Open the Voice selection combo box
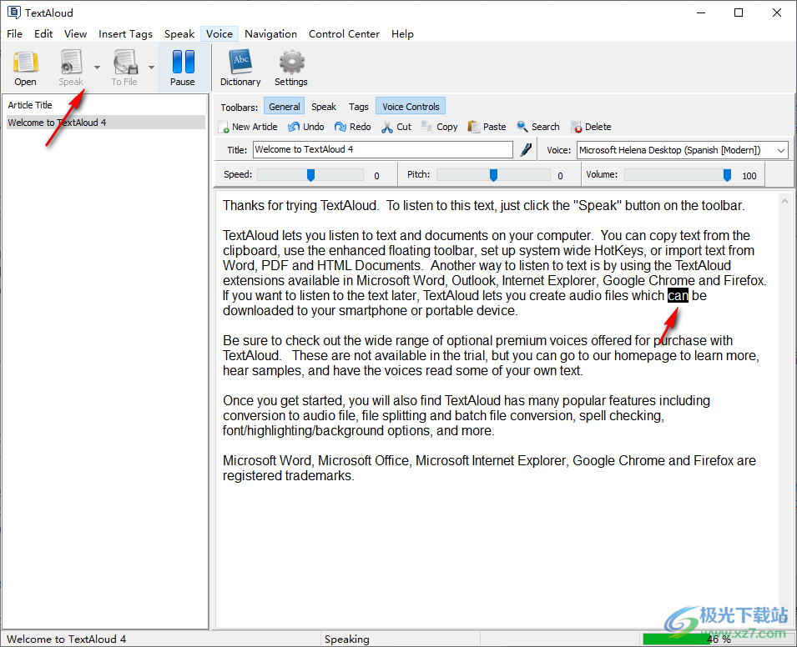Image resolution: width=797 pixels, height=647 pixels. (x=683, y=150)
